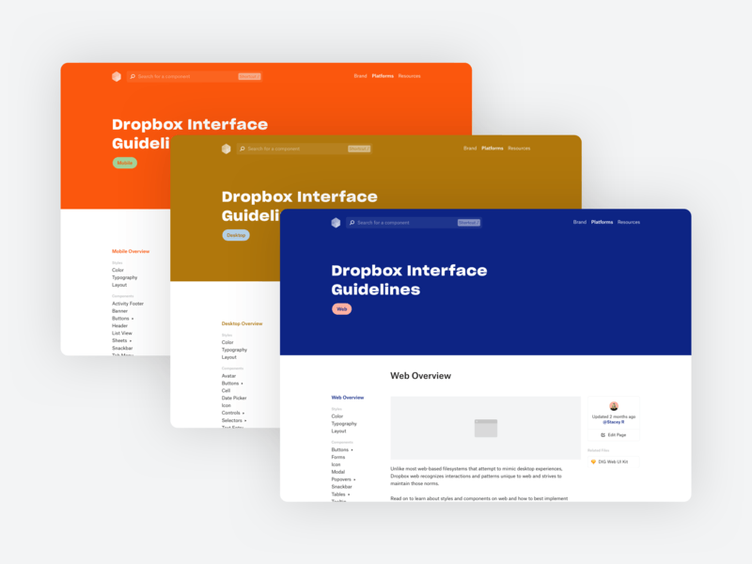This screenshot has width=752, height=564.
Task: Click the @Stacey R avatar image
Action: [x=614, y=404]
